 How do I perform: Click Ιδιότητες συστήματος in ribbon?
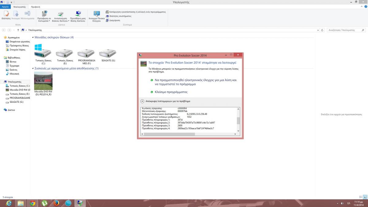[118, 16]
